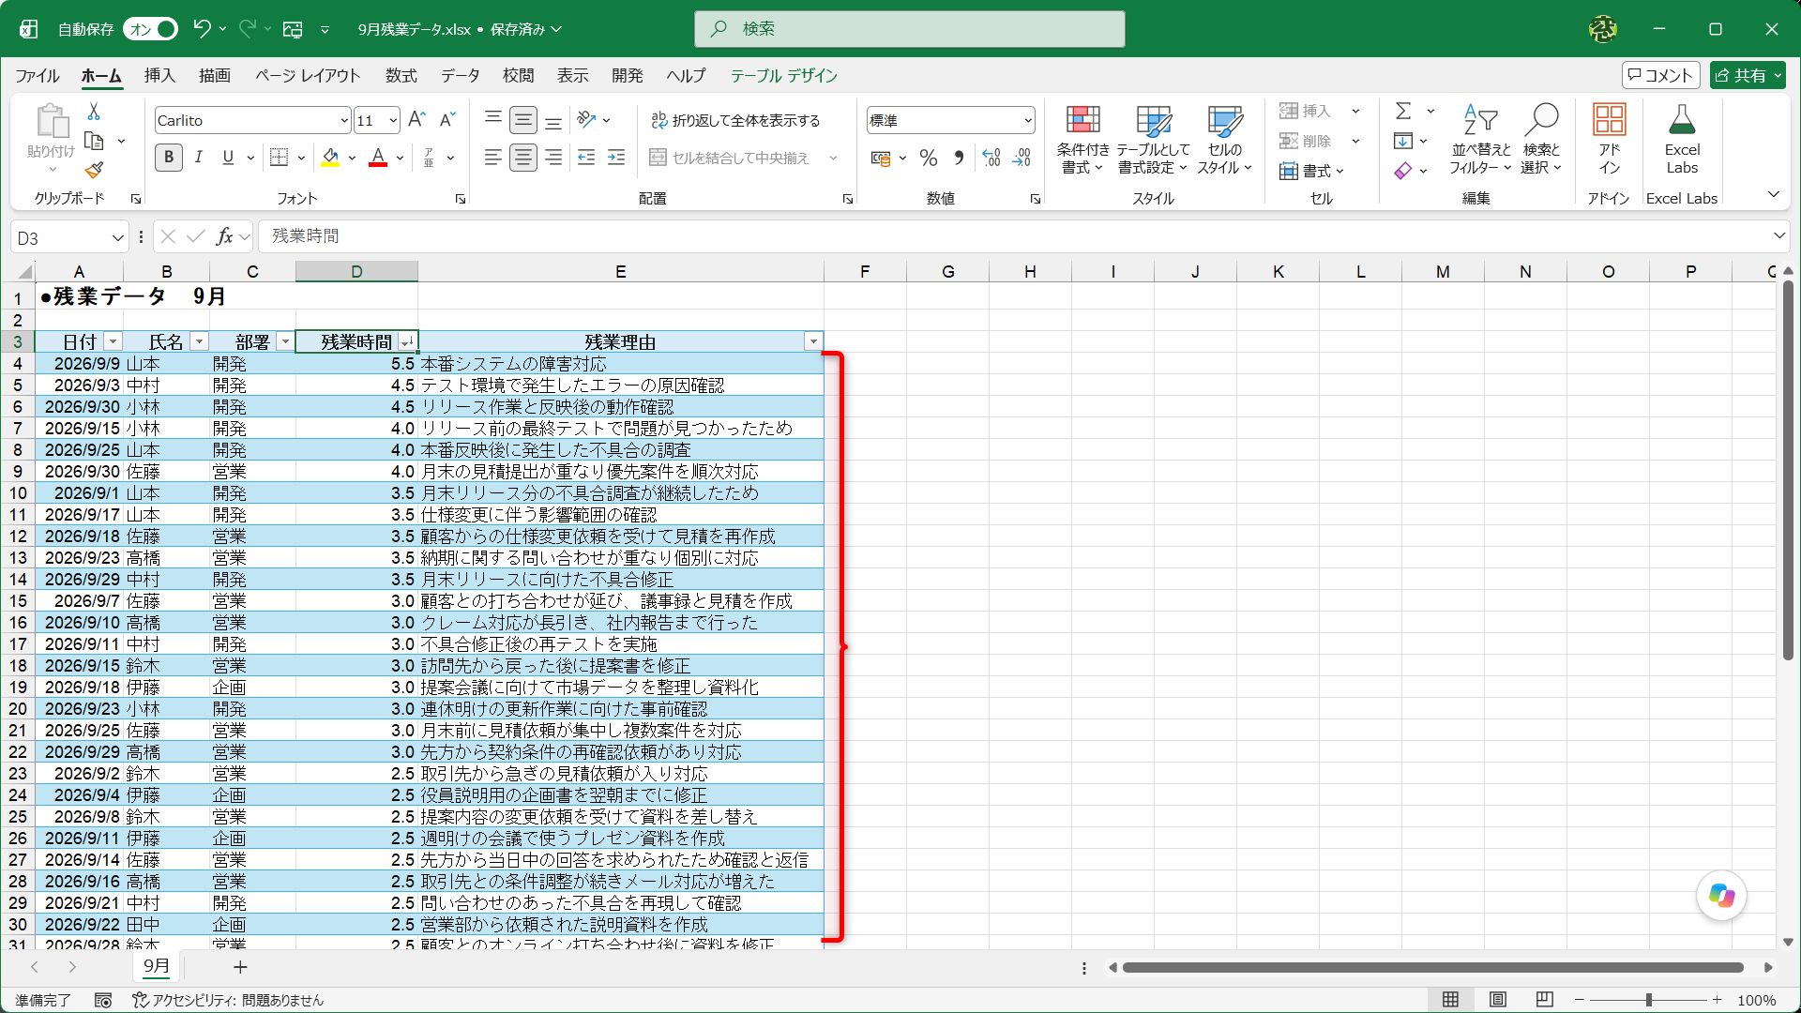Screen dimensions: 1801x1013
Task: Click the search box in title bar
Action: 910,29
